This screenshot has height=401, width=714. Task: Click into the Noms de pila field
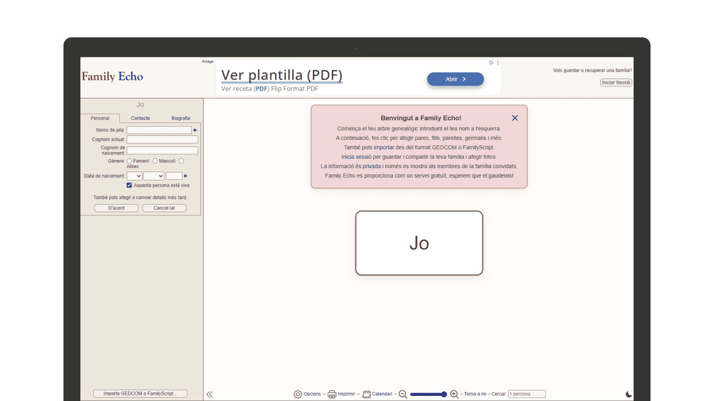(159, 130)
